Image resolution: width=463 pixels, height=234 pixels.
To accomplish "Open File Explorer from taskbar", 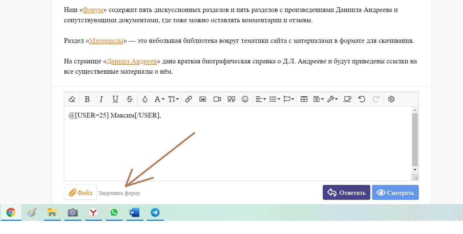I will pyautogui.click(x=52, y=212).
